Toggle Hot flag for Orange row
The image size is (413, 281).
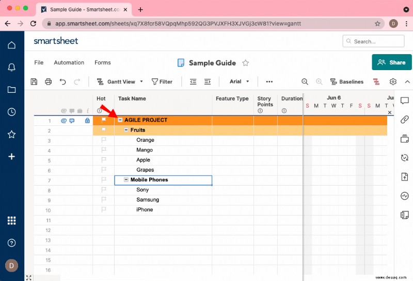pos(104,140)
